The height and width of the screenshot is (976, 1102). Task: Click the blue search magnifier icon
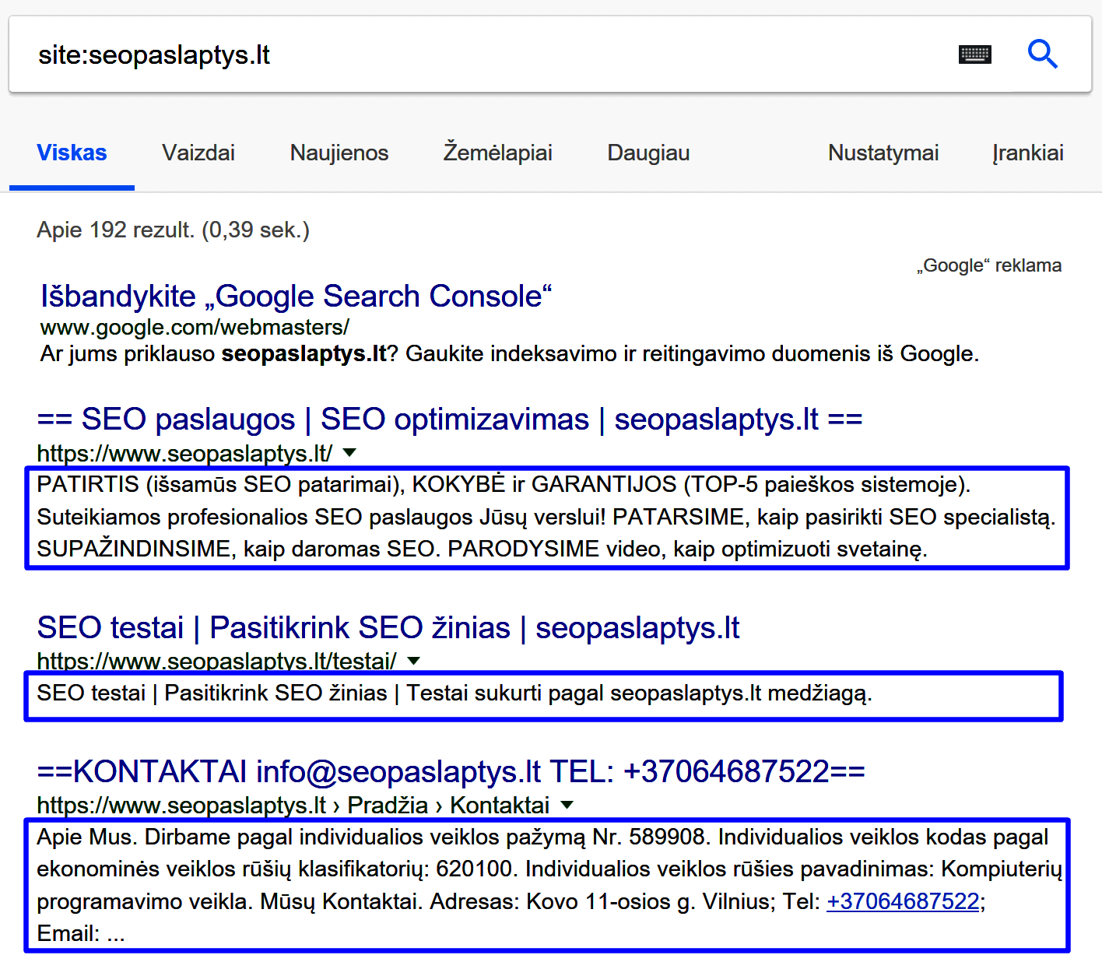point(1042,54)
